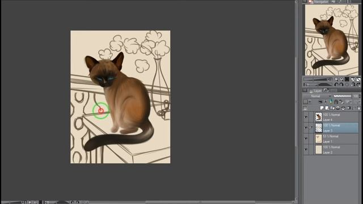Select Layer 1 sketch thumbnail
This screenshot has width=363, height=204.
point(319,139)
